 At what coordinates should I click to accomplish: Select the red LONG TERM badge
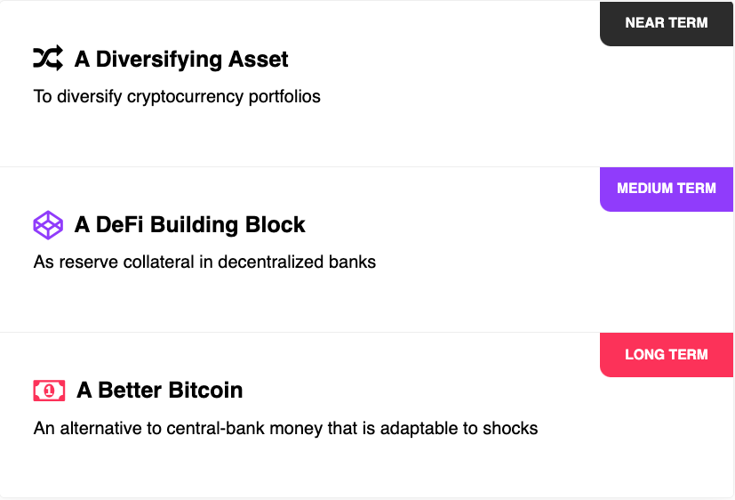(666, 354)
